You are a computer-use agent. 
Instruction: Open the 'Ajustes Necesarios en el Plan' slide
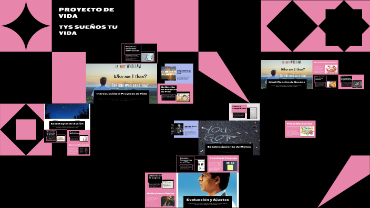coord(192,164)
